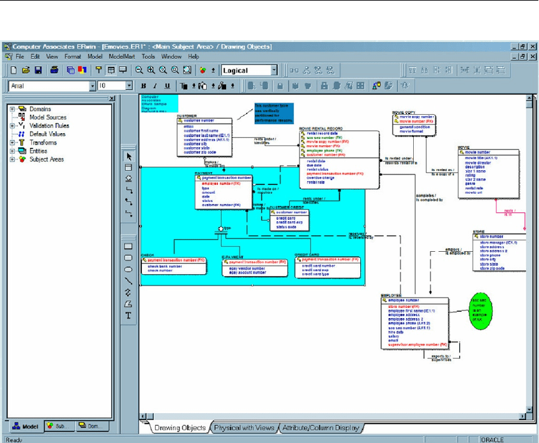Open the Tools menu
The image size is (539, 443).
148,57
